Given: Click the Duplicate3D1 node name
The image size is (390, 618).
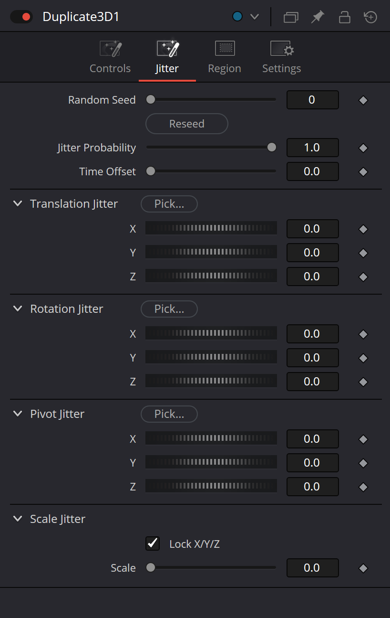Looking at the screenshot, I should click(x=81, y=17).
